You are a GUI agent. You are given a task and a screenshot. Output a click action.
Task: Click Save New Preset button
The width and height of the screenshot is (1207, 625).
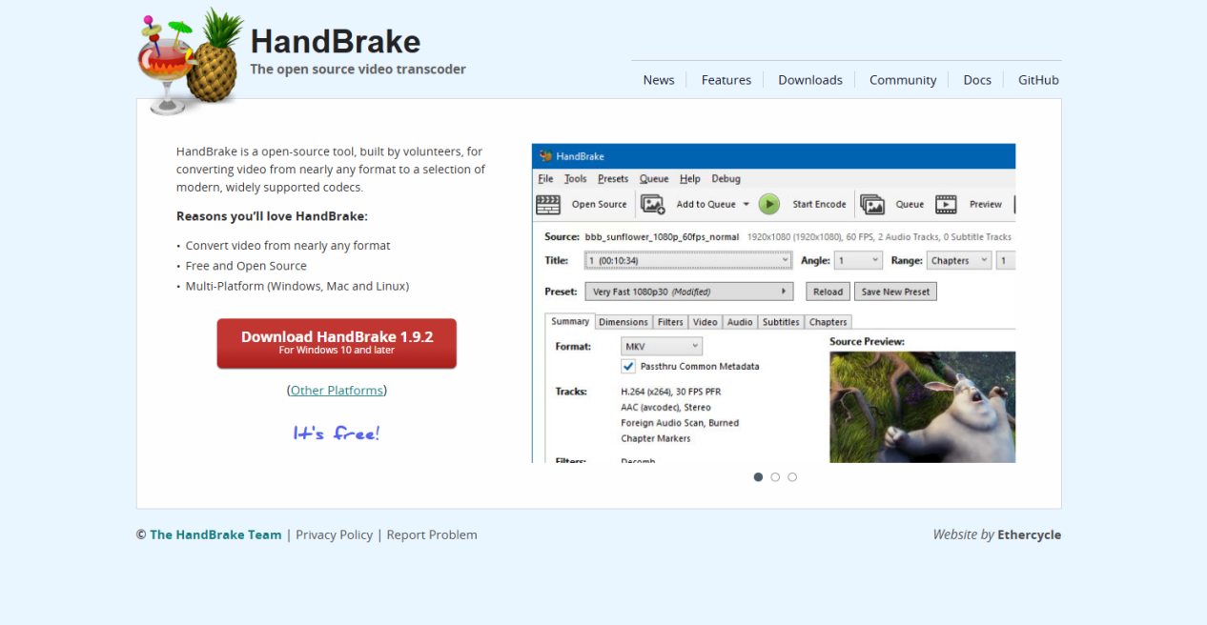click(896, 292)
